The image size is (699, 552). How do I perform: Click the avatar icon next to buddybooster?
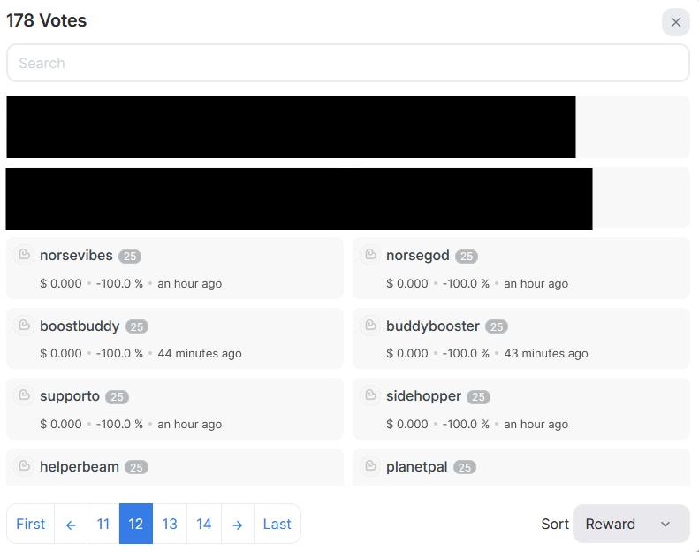click(x=370, y=326)
